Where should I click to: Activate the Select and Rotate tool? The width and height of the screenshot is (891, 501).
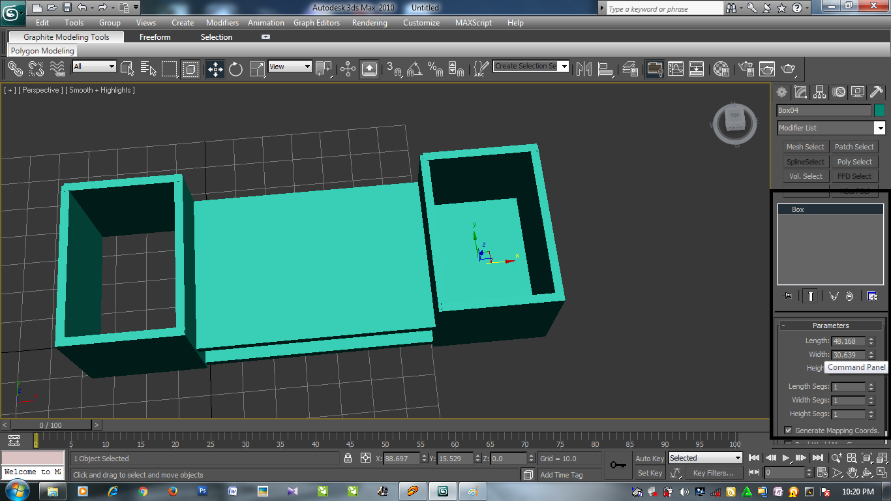235,68
